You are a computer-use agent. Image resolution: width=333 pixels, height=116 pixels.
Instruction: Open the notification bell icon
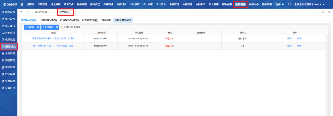point(289,4)
